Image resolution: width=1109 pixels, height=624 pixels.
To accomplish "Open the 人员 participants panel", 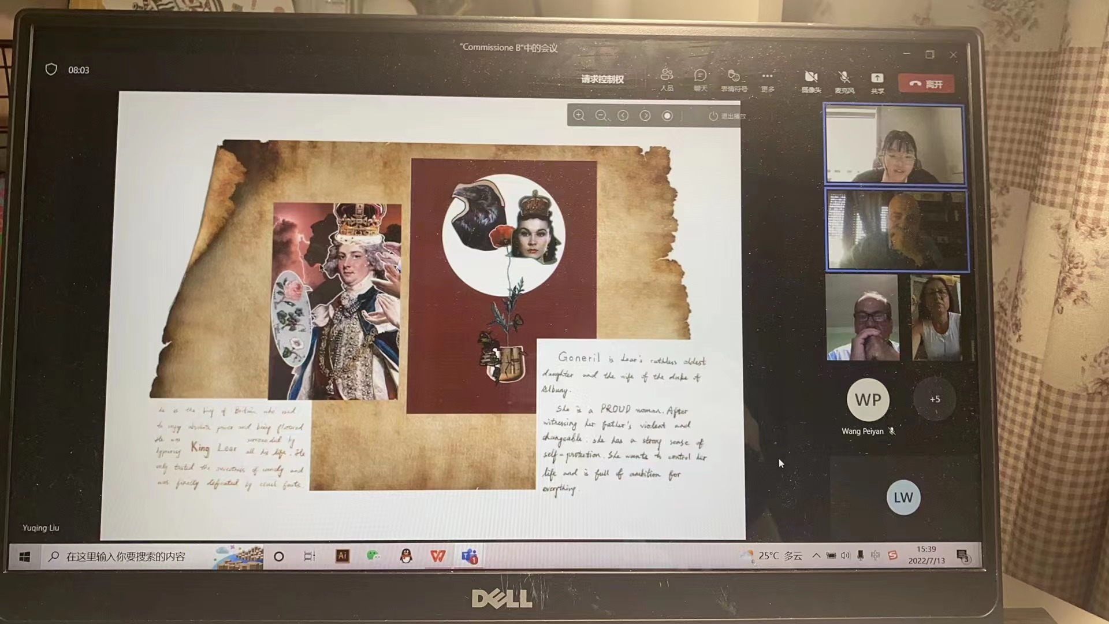I will 667,80.
